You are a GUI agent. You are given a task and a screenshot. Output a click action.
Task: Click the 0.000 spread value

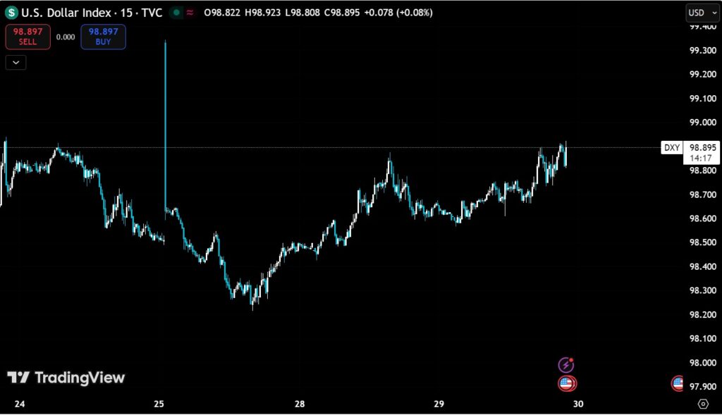tap(66, 37)
